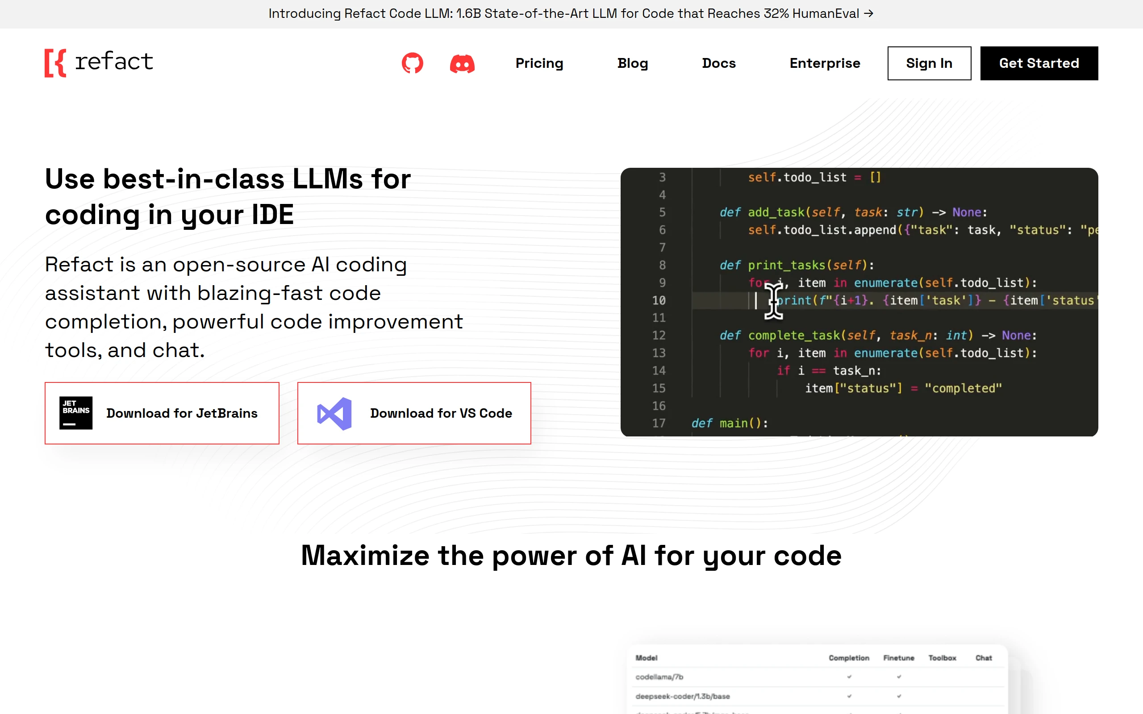Image resolution: width=1143 pixels, height=714 pixels.
Task: Click the arrow in announcement banner
Action: (868, 13)
